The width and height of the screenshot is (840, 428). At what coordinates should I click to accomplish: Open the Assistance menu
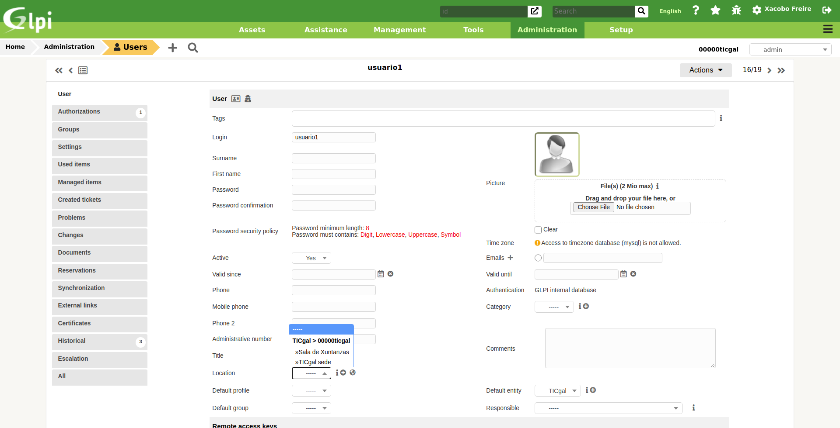coord(325,30)
